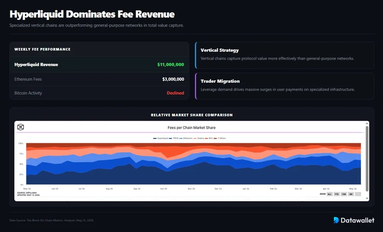Click the Datawallet logo icon
This screenshot has width=383, height=232.
coord(336,220)
